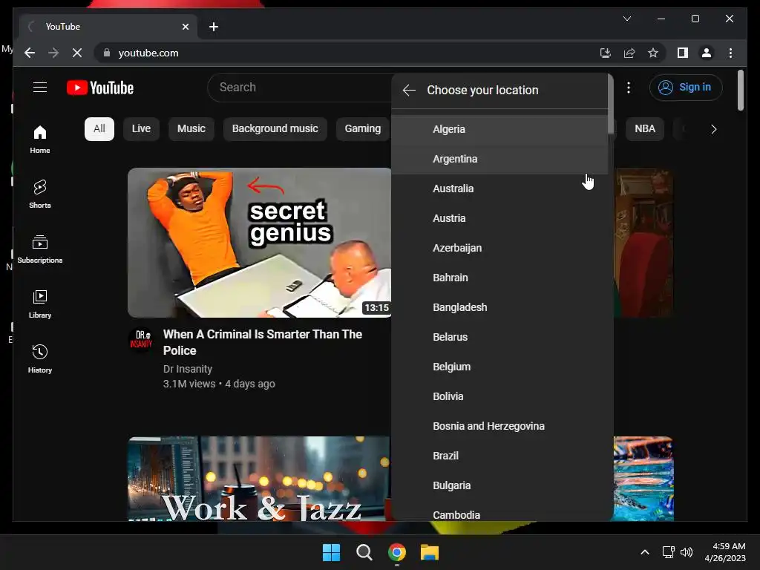Click the browser forward arrow
Screen dimensions: 760x570
(53, 53)
